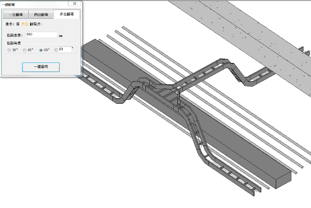
Task: Click the orange 点选 link in the hint
Action: [25, 24]
